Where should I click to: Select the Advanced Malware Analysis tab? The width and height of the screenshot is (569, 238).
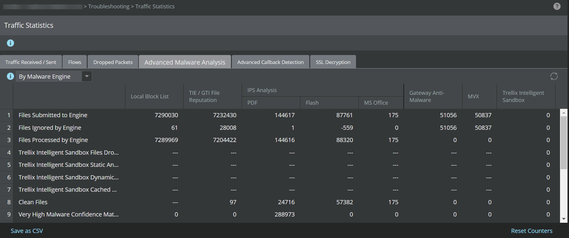185,62
